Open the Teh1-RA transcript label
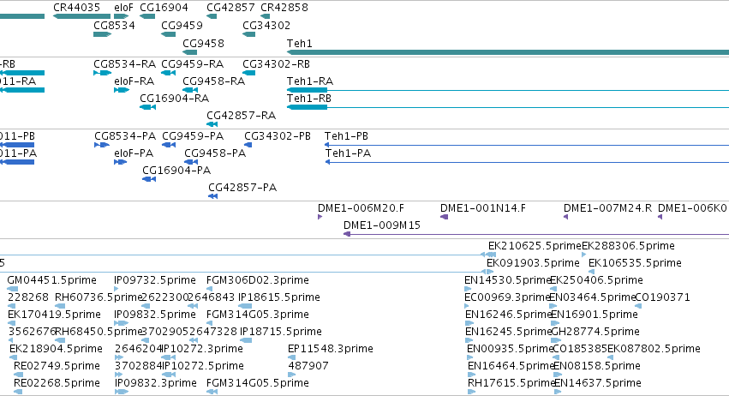This screenshot has width=729, height=396. click(x=310, y=81)
